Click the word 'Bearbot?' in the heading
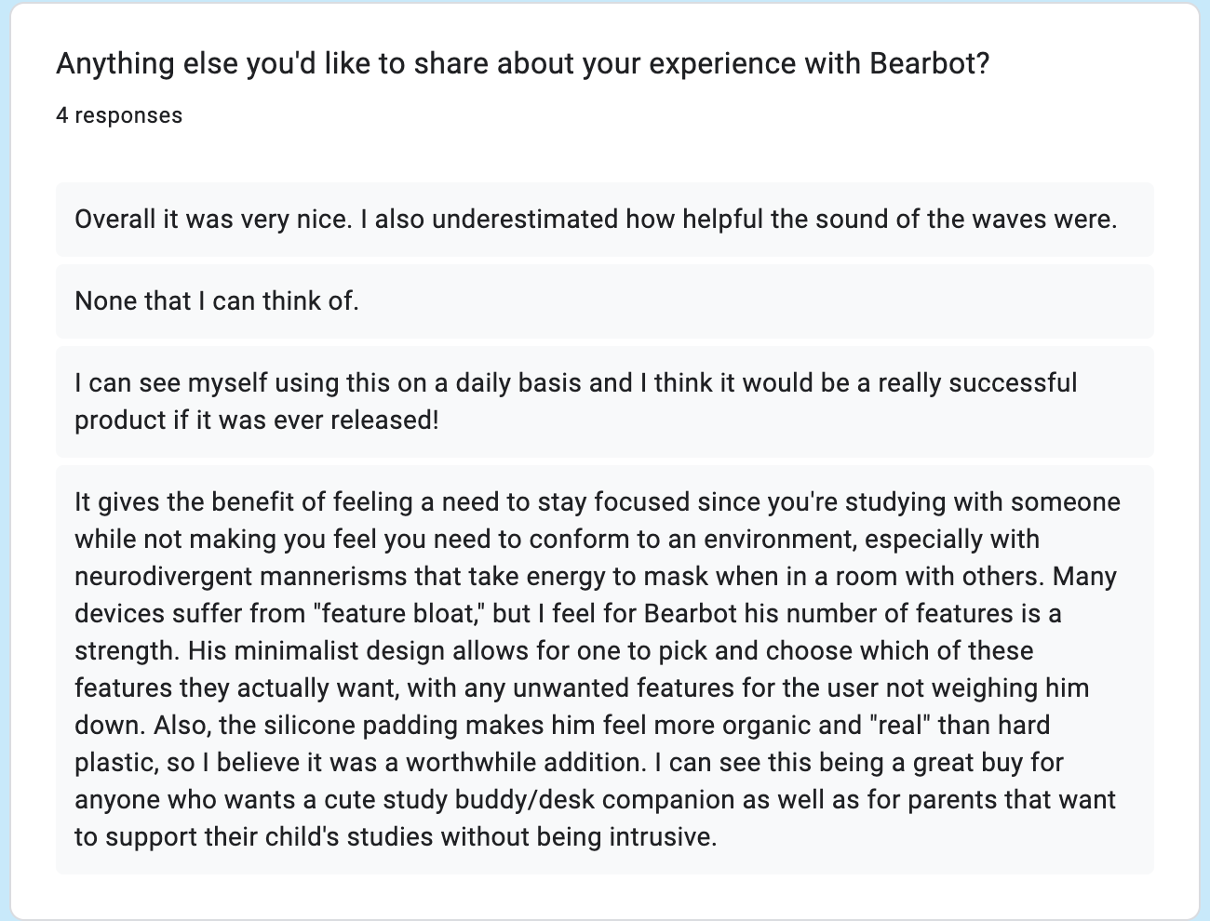This screenshot has width=1210, height=921. pos(929,64)
